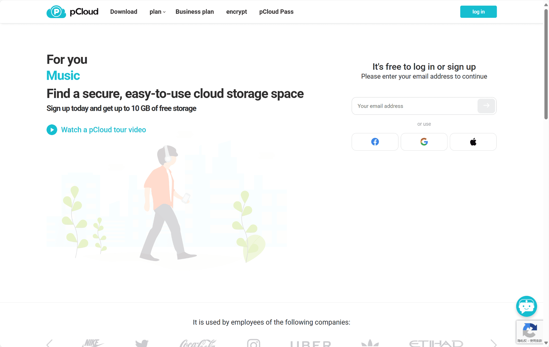Click the pCloud logo icon
The height and width of the screenshot is (347, 549).
[56, 12]
